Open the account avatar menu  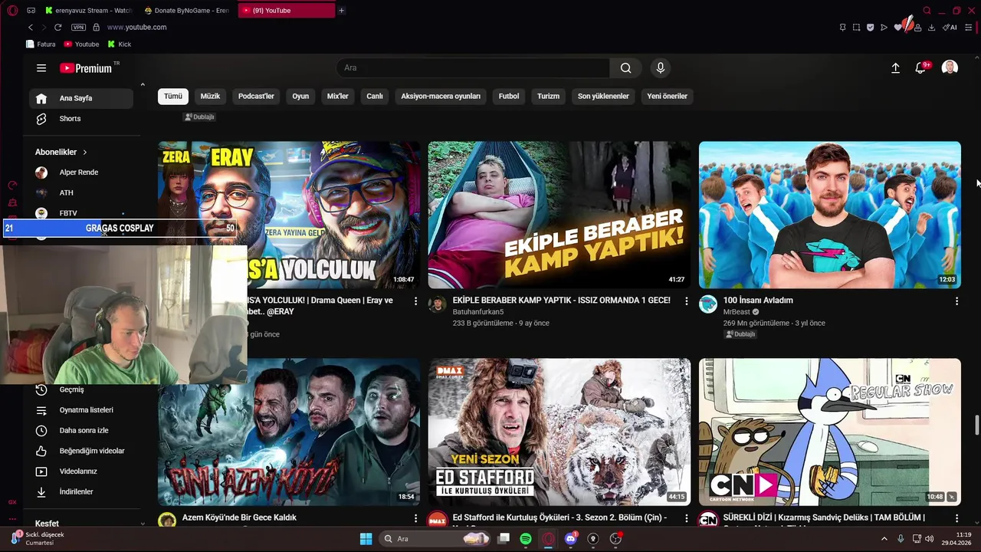950,68
